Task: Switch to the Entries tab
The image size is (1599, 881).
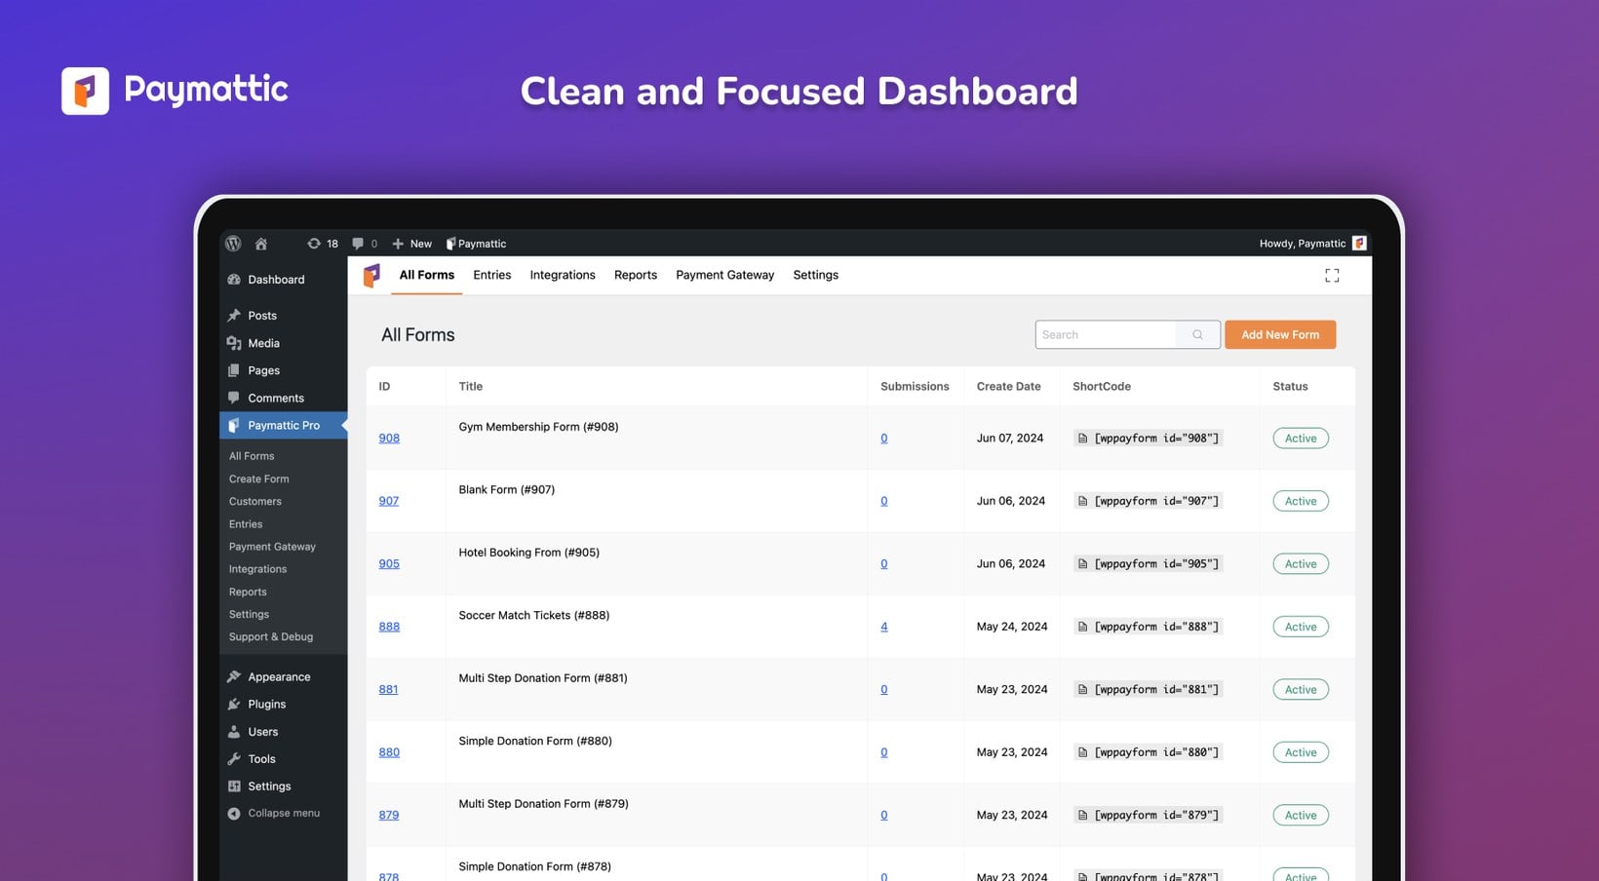Action: [x=492, y=275]
